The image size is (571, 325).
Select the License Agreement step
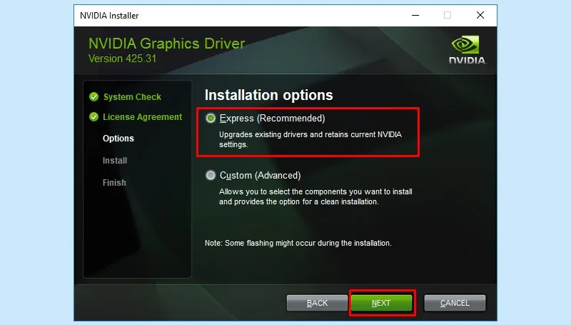(x=142, y=117)
